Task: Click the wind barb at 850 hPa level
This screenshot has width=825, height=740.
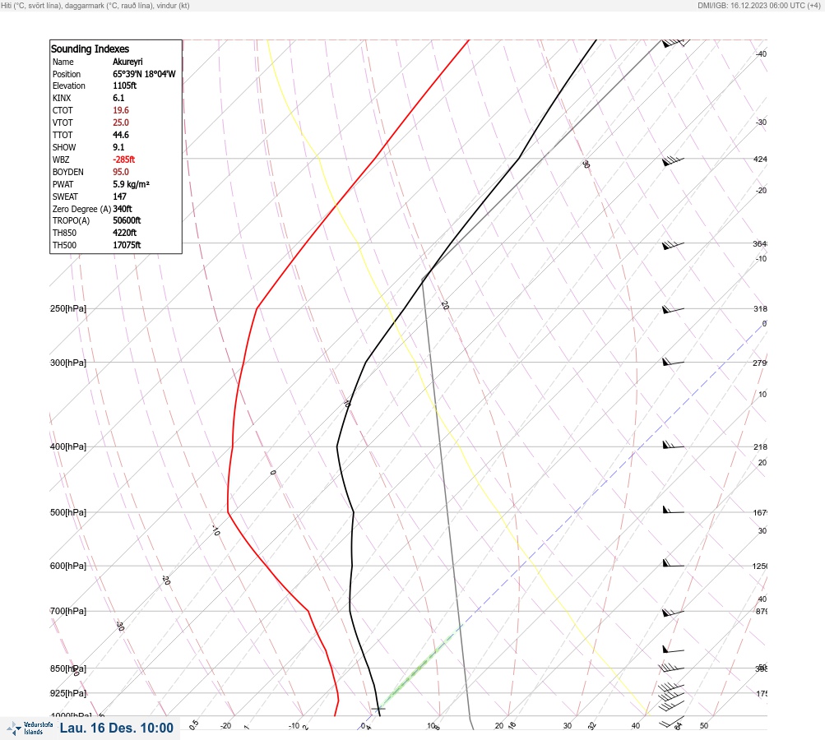Action: (x=671, y=668)
